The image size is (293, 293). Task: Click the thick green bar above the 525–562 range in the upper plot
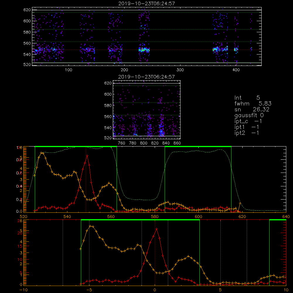tap(76, 147)
